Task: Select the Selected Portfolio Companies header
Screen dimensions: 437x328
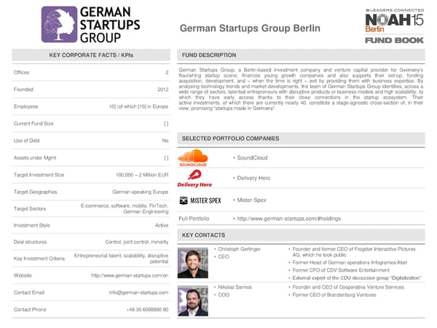Action: (x=230, y=138)
